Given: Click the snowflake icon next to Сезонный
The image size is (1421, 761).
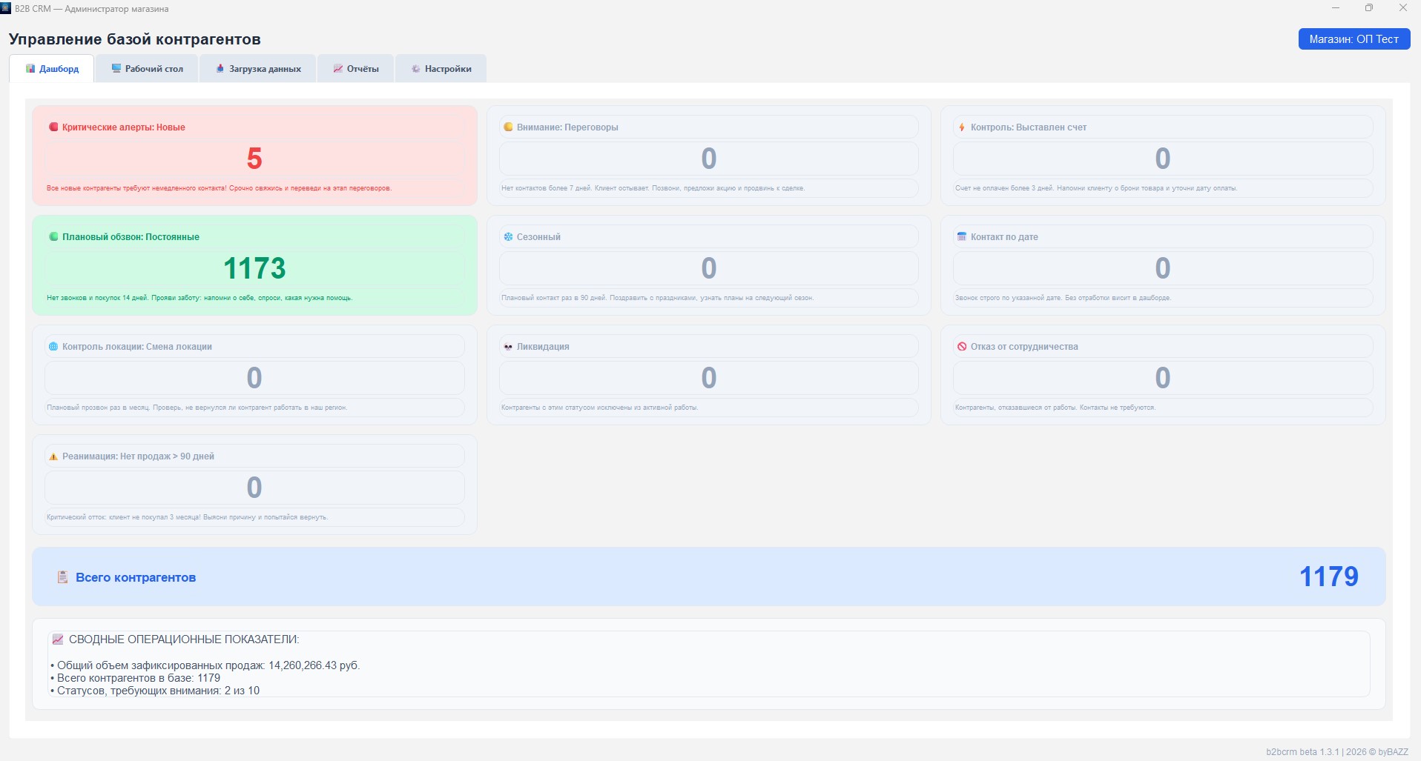Looking at the screenshot, I should pos(508,236).
